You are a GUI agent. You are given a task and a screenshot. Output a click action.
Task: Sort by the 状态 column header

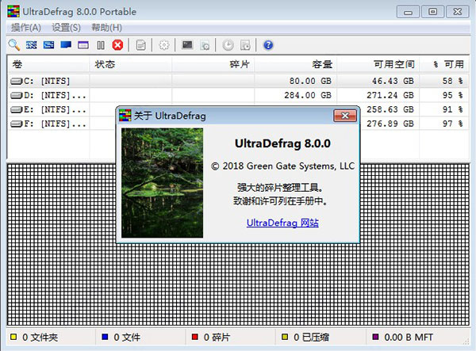point(131,64)
